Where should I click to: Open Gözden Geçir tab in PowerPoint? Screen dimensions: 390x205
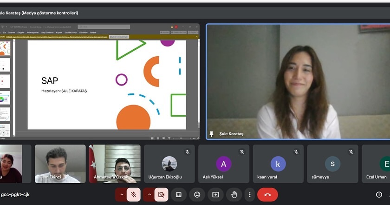pos(71,33)
